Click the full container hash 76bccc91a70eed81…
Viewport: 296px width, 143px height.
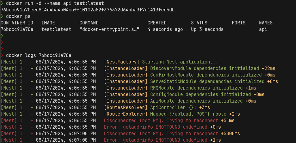pos(88,10)
